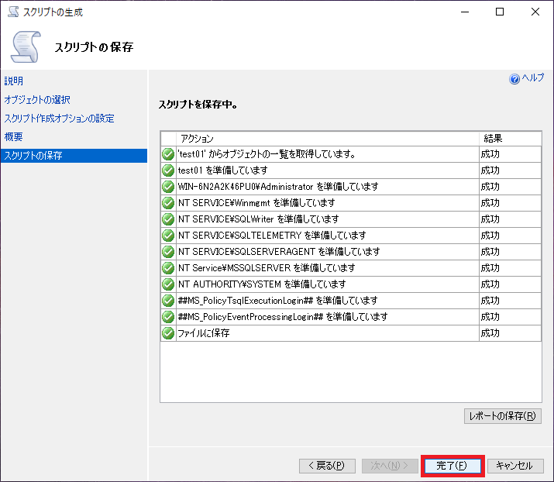Click success checkmark icon for test01 row
Image resolution: width=554 pixels, height=482 pixels.
[x=168, y=170]
